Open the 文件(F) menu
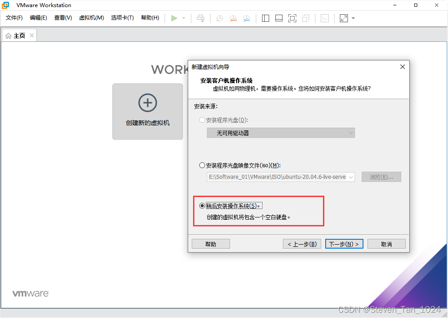 [14, 18]
